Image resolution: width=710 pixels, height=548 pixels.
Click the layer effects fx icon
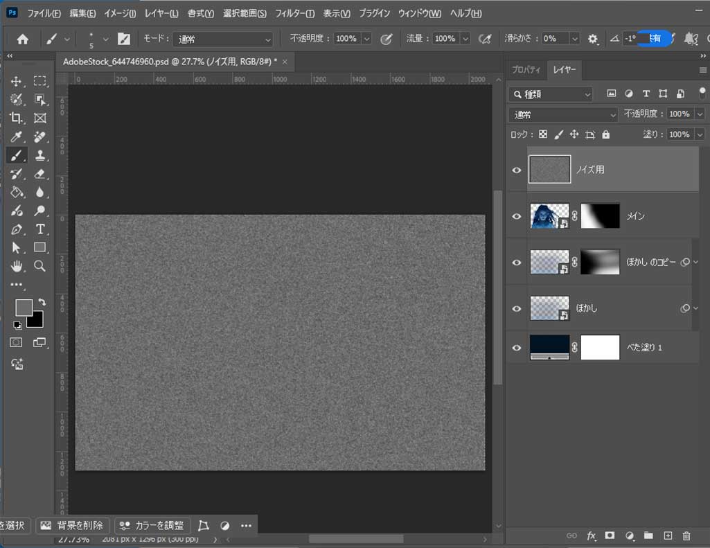pos(592,536)
